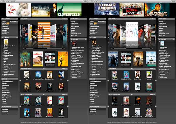Show previous page of right window Staff Favourites

(108, 106)
